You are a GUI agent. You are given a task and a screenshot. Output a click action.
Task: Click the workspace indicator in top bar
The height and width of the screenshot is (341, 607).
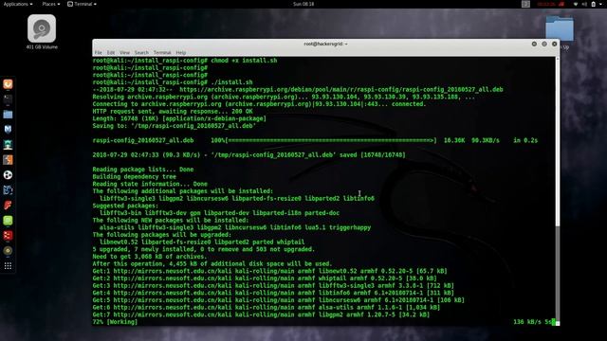click(x=525, y=4)
